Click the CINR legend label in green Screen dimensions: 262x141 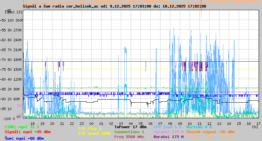22,127
